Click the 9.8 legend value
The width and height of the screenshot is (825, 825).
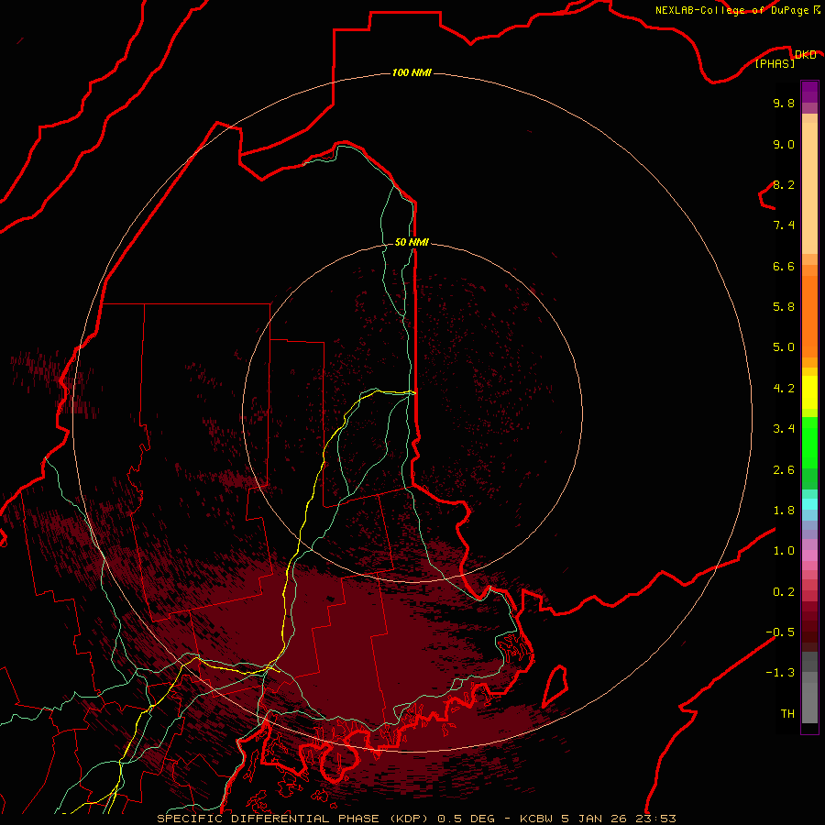pyautogui.click(x=784, y=103)
